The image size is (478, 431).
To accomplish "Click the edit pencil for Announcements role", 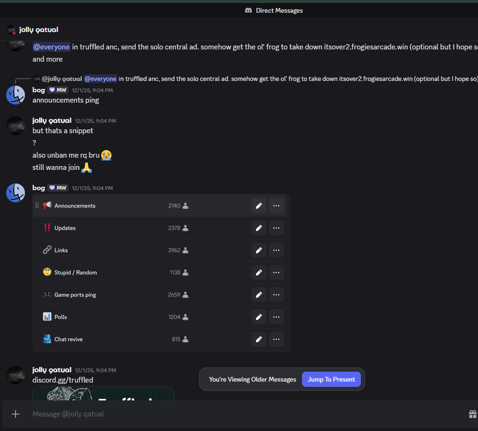I will [258, 206].
